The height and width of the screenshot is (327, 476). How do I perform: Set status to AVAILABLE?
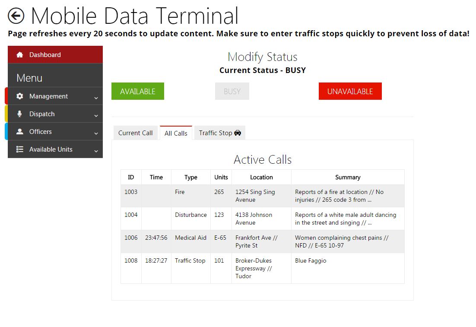pyautogui.click(x=137, y=91)
